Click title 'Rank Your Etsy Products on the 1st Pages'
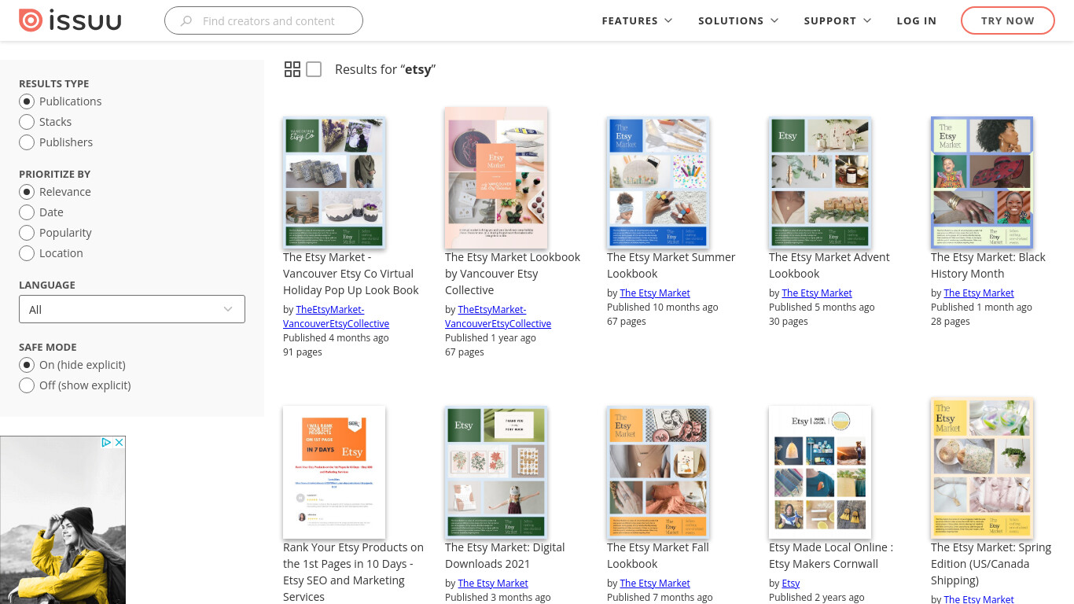Screen dimensions: 1074x604 click(x=353, y=572)
